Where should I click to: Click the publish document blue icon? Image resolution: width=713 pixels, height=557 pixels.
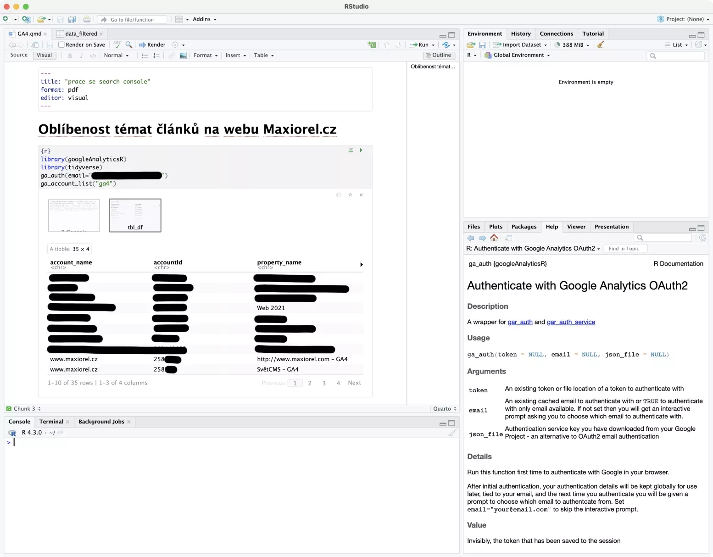pos(446,45)
